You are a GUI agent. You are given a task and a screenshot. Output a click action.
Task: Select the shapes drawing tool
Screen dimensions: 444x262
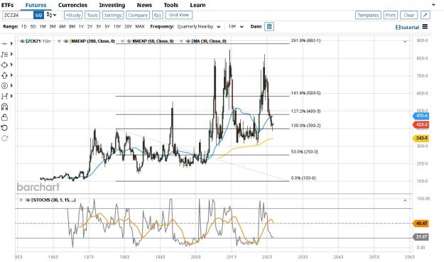click(4, 65)
